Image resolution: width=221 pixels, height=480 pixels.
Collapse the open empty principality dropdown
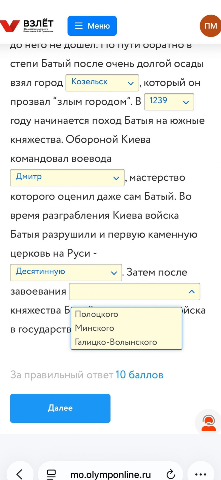134,291
